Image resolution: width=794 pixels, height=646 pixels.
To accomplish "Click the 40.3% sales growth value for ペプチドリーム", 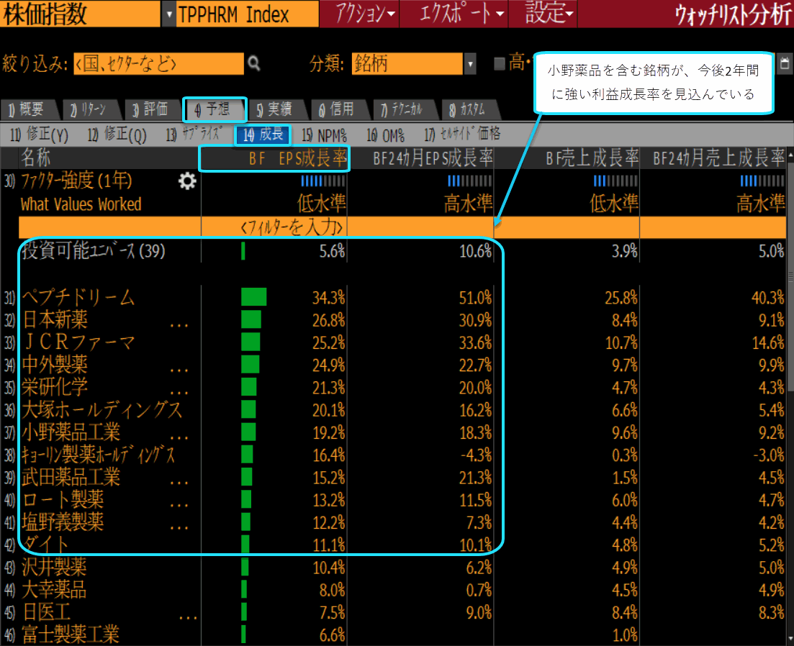I will [x=767, y=297].
